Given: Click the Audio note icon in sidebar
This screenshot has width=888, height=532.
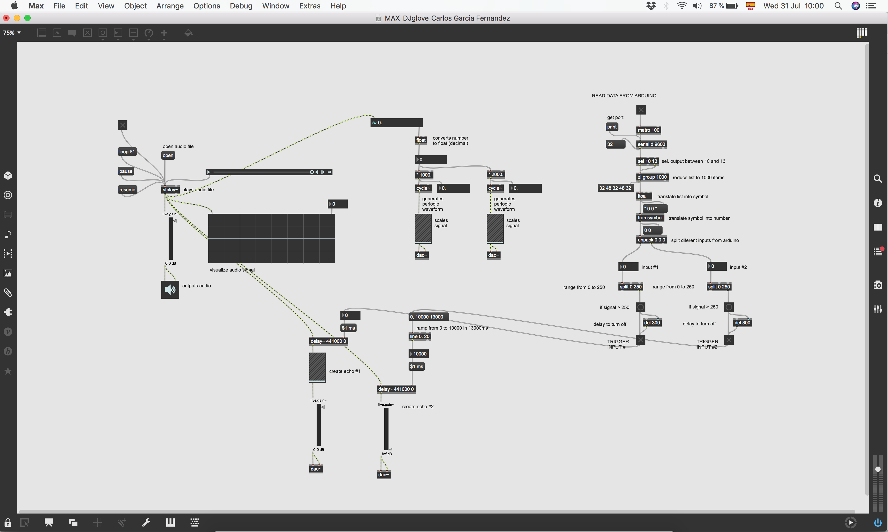Looking at the screenshot, I should 8,234.
